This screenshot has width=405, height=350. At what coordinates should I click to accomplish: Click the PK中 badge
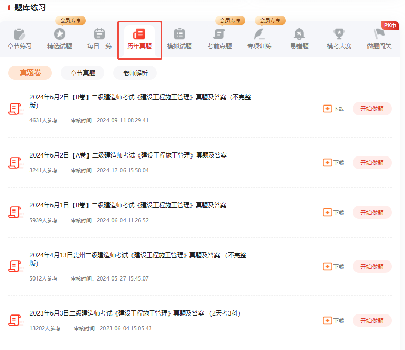[x=390, y=25]
